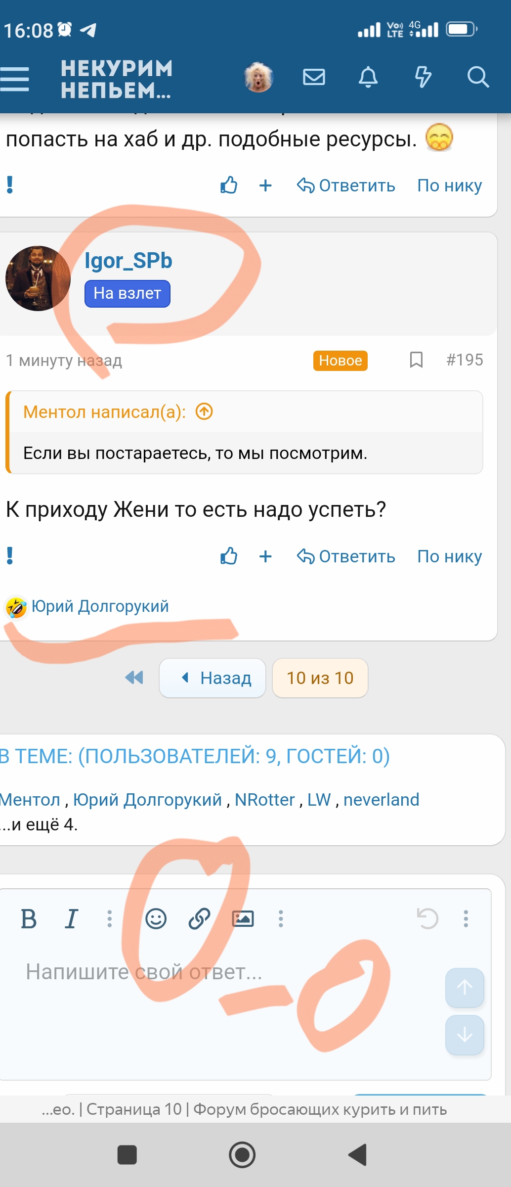
Task: Open your profile avatar in the header
Action: [258, 77]
